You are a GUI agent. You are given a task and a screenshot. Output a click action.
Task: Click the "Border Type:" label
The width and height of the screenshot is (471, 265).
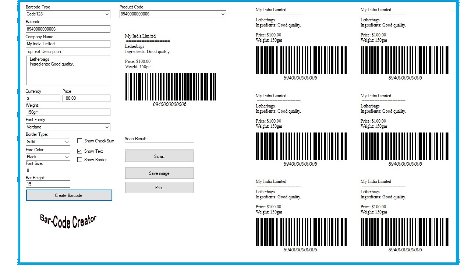pos(37,134)
